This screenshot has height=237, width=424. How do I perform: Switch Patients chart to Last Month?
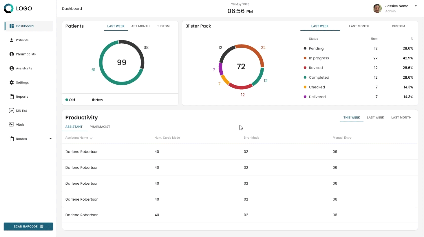(140, 26)
